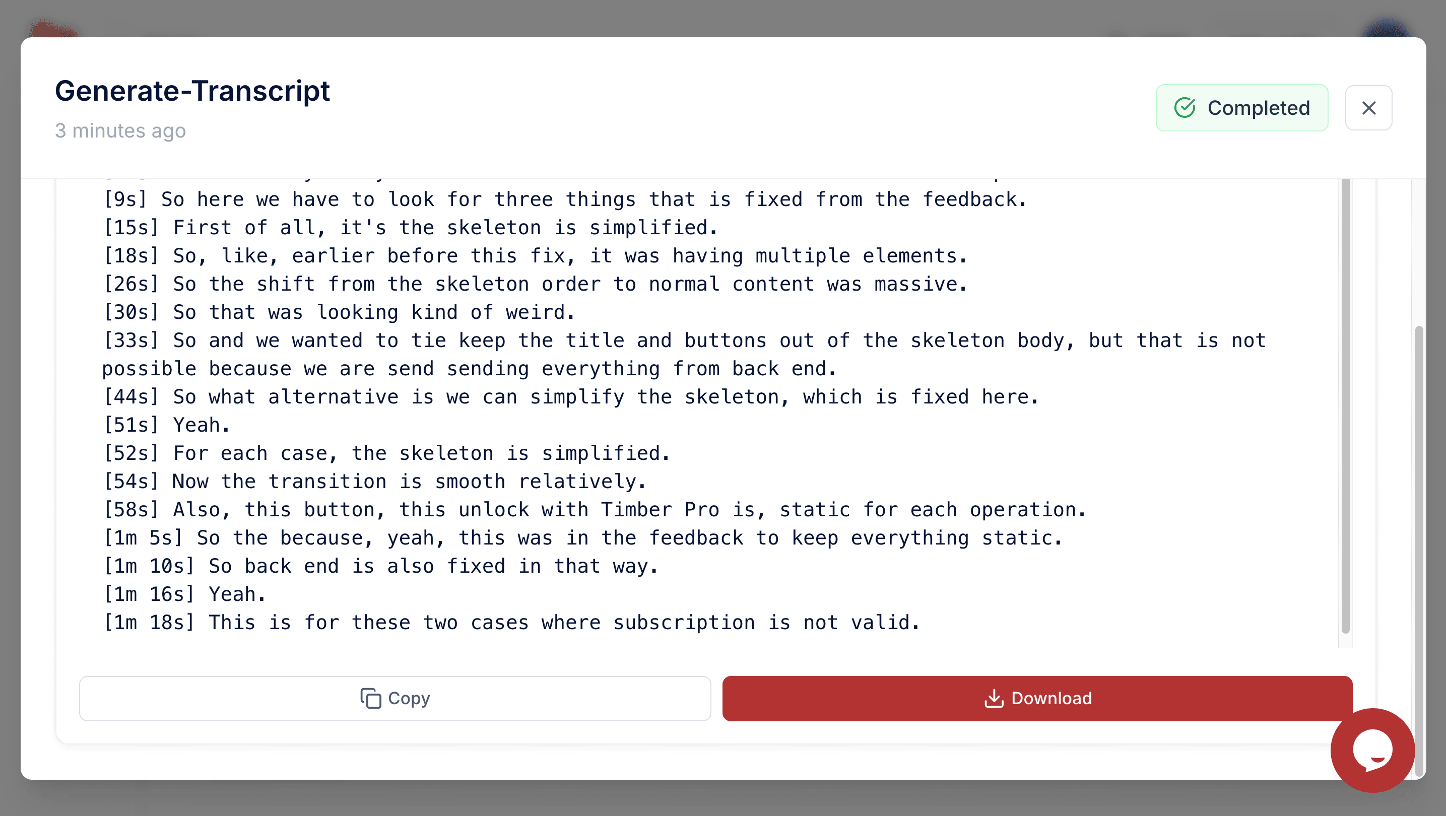This screenshot has width=1446, height=816.
Task: Open the red chat bubble widget
Action: pyautogui.click(x=1372, y=750)
